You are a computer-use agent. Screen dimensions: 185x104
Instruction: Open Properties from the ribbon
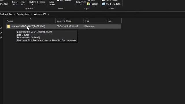(x=81, y=2)
